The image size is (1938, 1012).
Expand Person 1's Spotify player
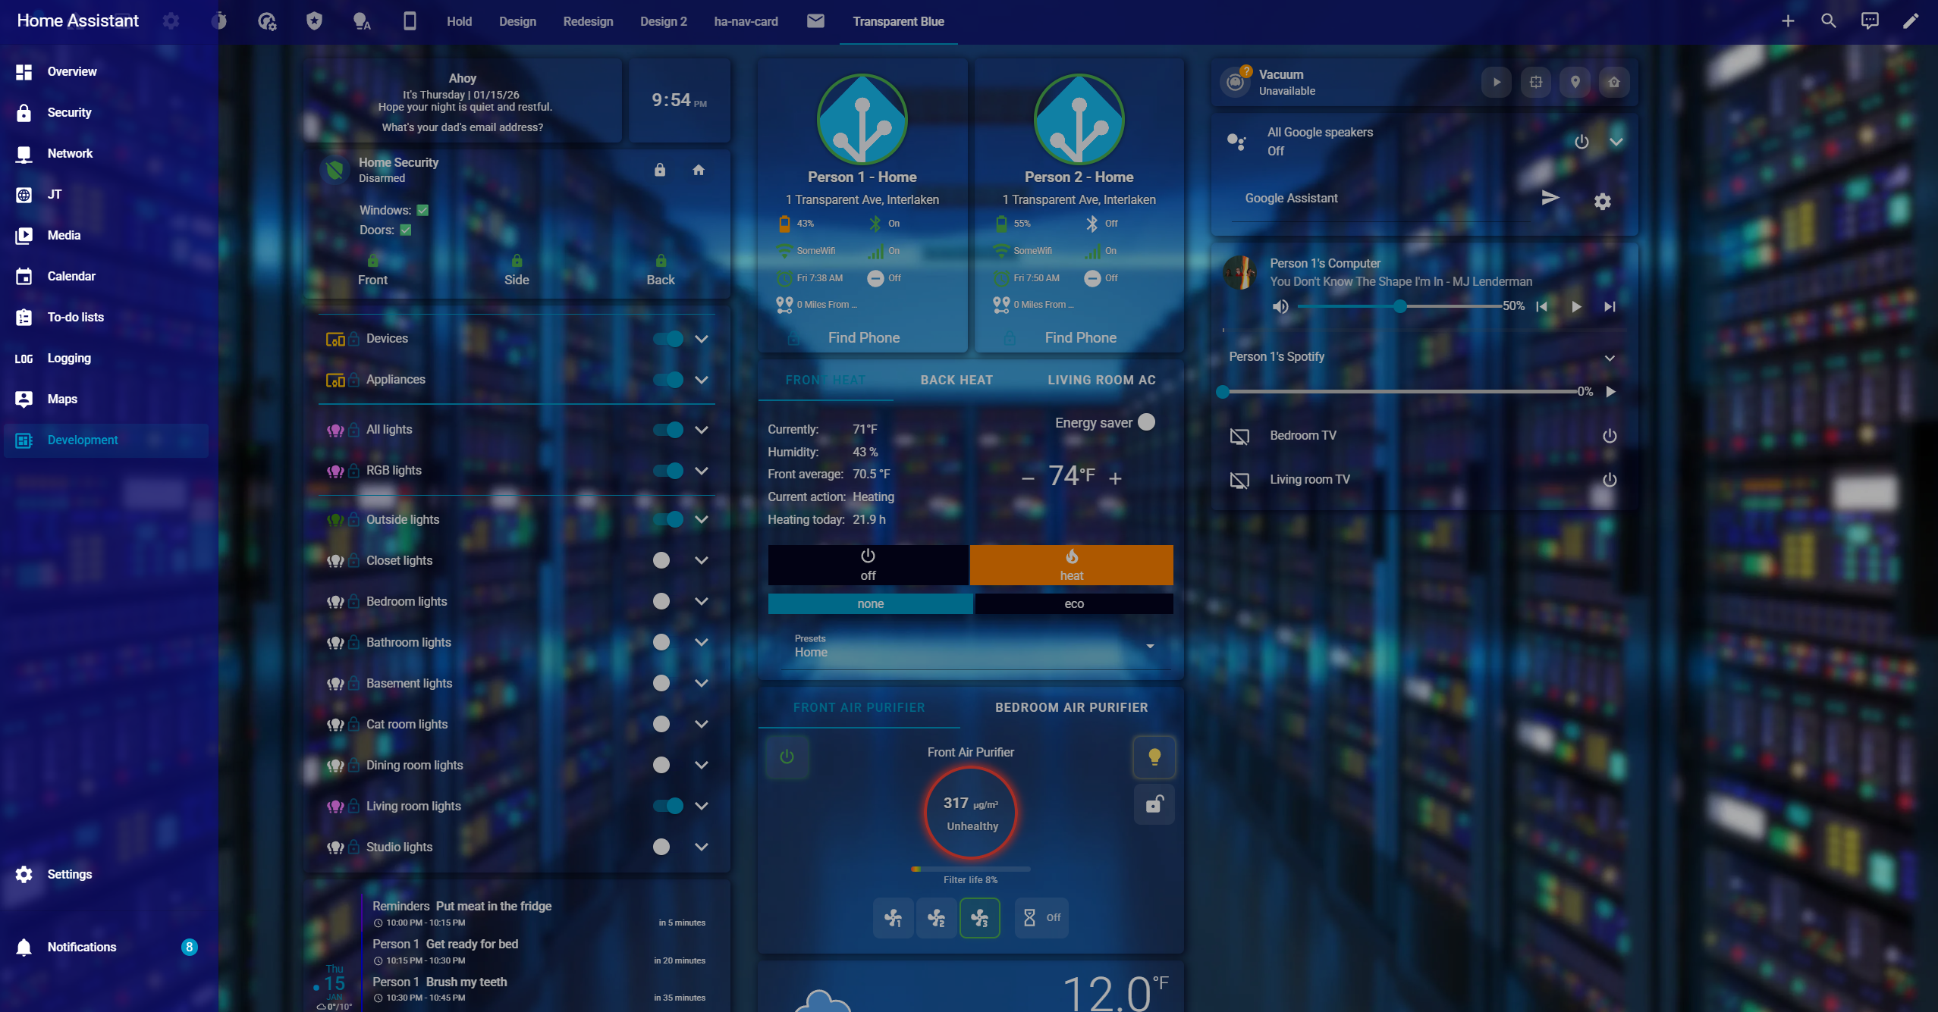(1609, 357)
